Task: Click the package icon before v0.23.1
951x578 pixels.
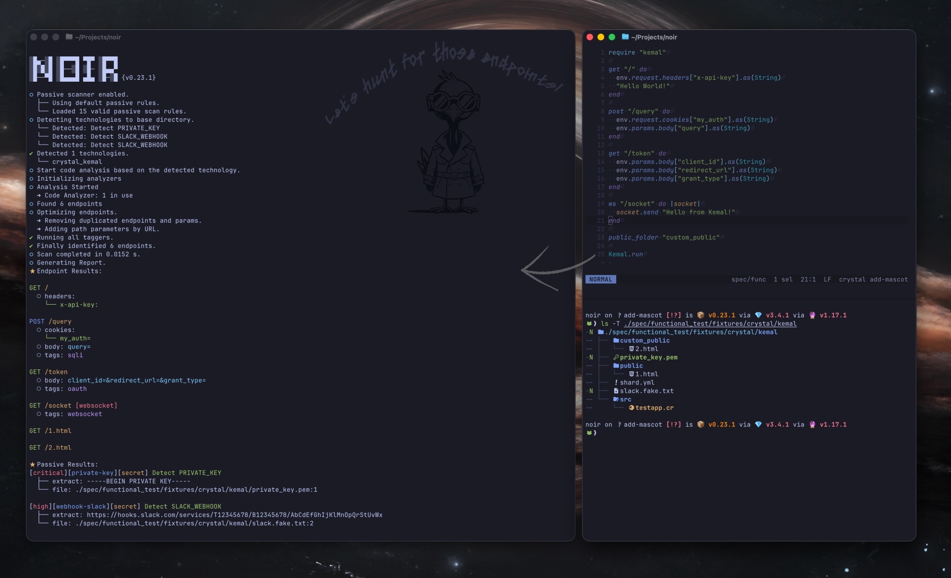Action: [700, 315]
